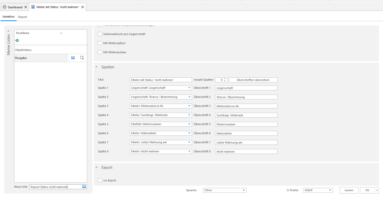Save the Vorgabe preset with the disk icon

point(73,58)
